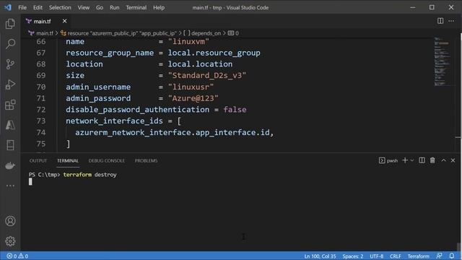Go to line via Ln 100, Col 35
This screenshot has width=462, height=260.
click(x=320, y=256)
